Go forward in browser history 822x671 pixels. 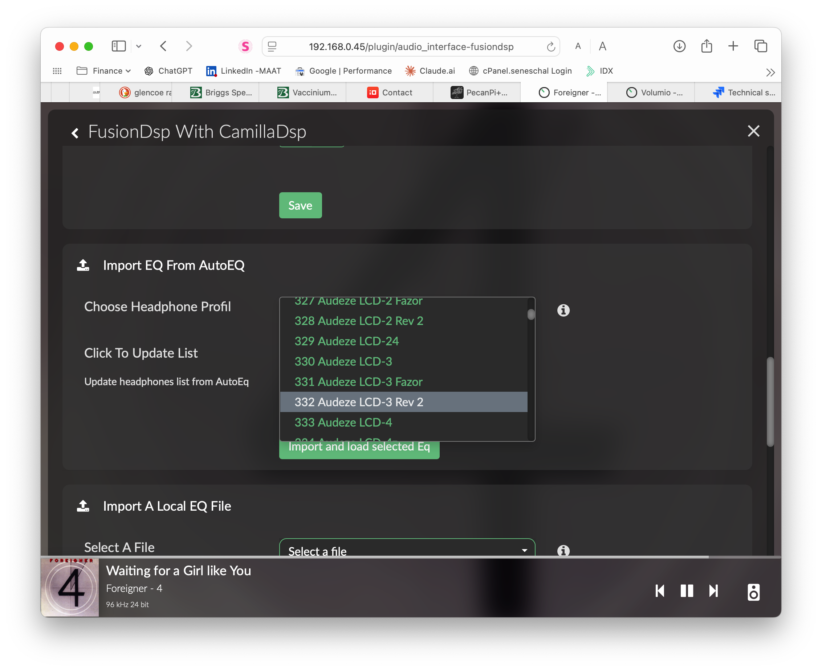[x=189, y=46]
